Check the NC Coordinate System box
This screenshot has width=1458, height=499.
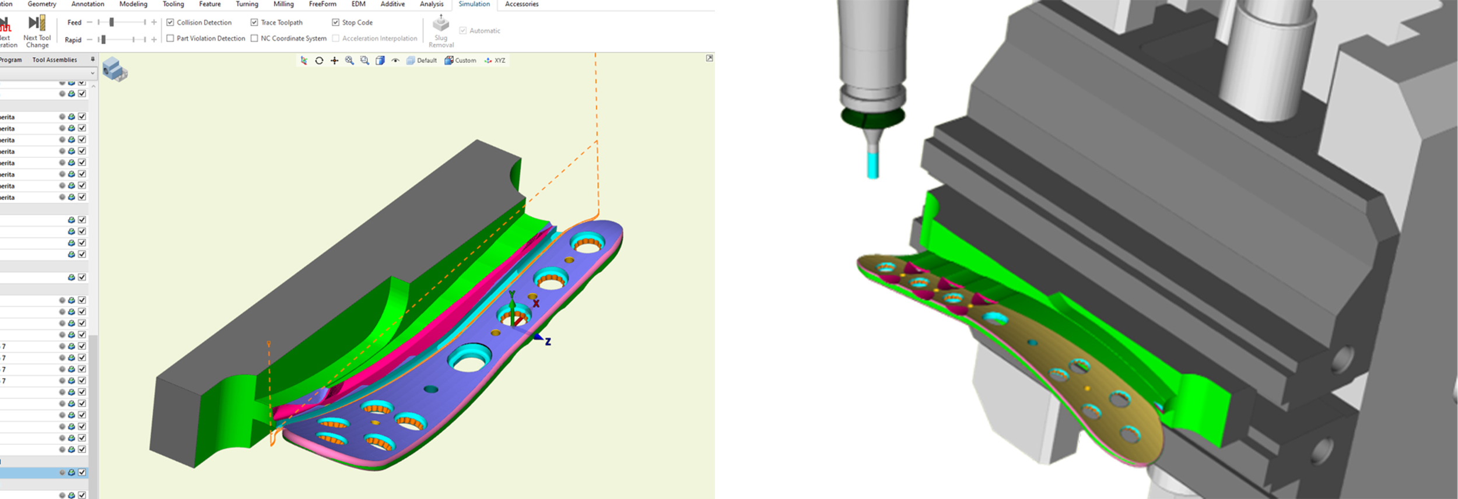(x=254, y=38)
